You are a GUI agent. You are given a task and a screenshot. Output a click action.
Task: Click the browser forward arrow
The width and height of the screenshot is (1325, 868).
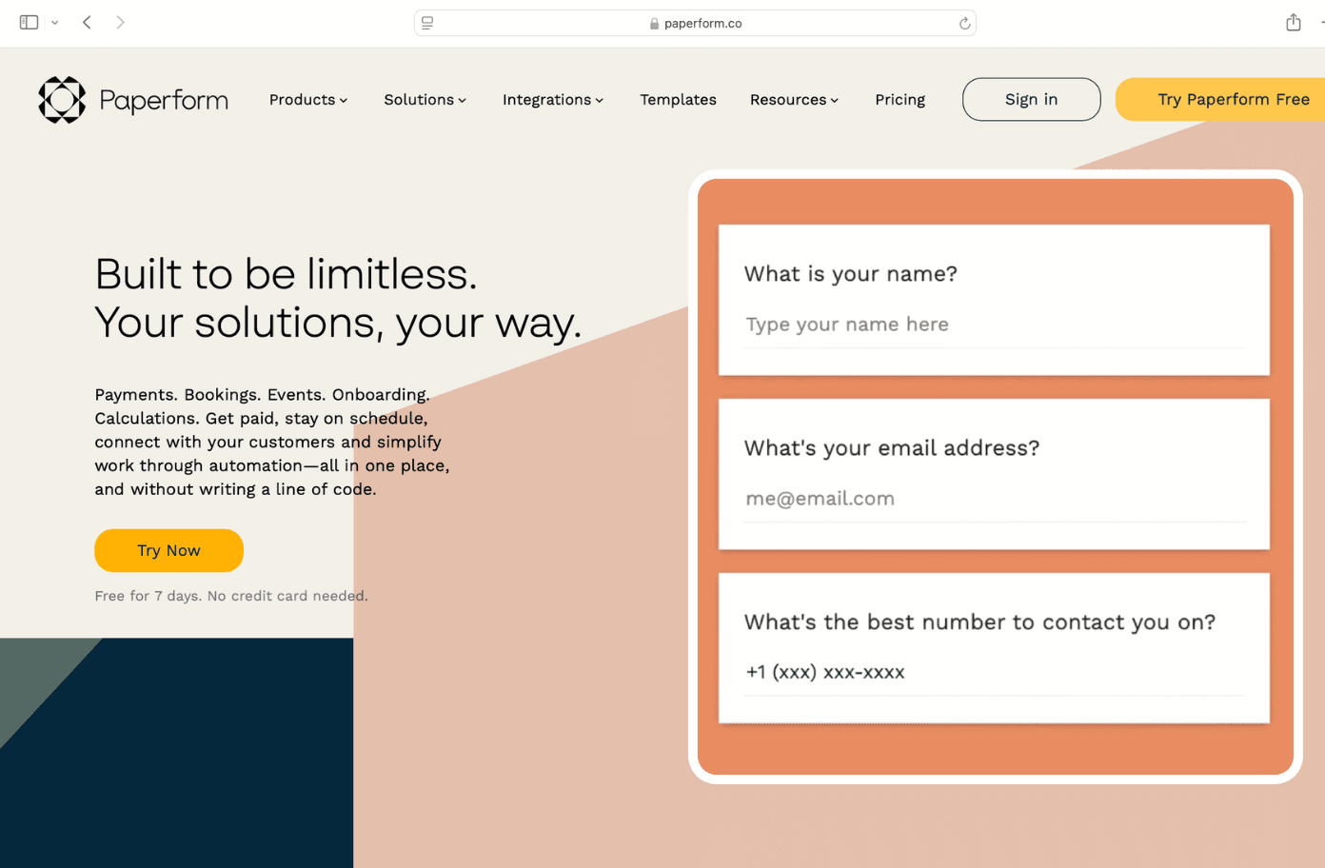(121, 21)
